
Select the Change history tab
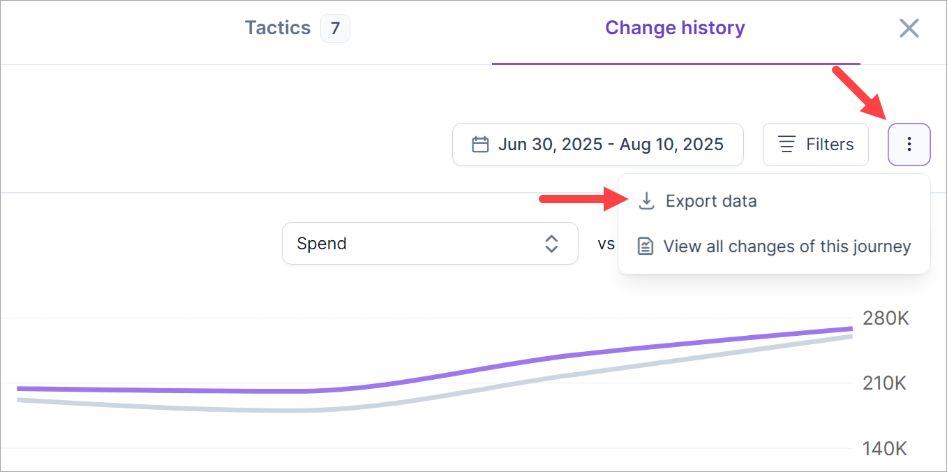pos(675,28)
